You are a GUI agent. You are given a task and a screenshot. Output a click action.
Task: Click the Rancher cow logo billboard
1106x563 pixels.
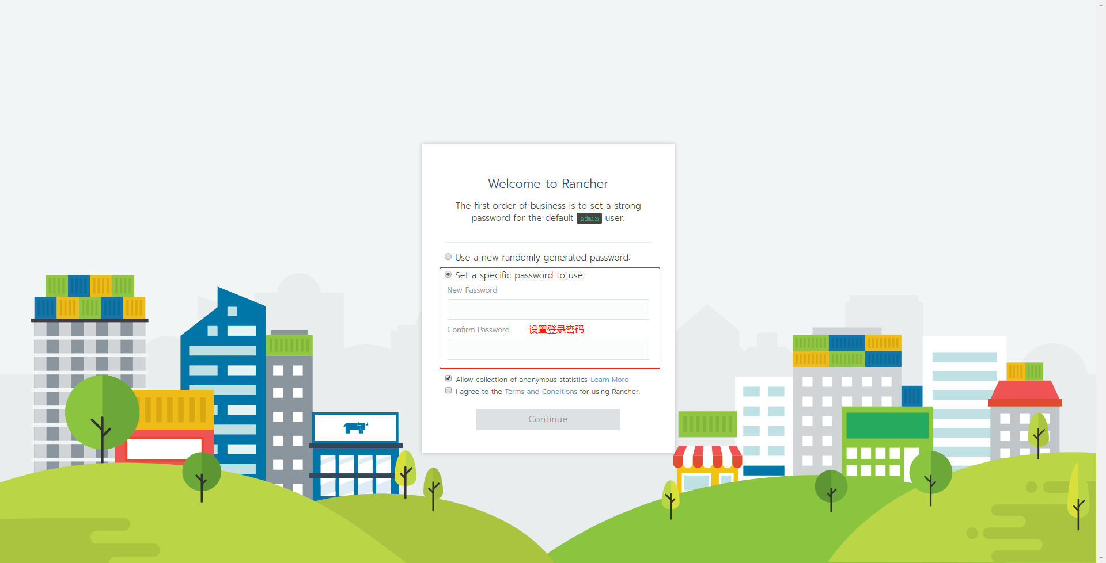[355, 428]
